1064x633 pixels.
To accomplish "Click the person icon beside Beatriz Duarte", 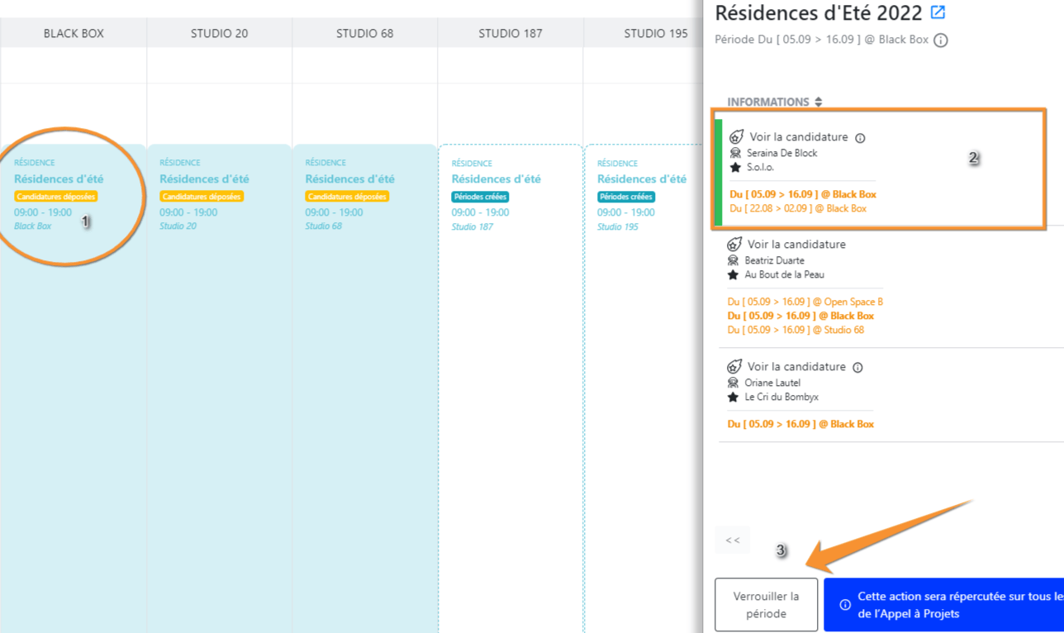I will [x=733, y=260].
